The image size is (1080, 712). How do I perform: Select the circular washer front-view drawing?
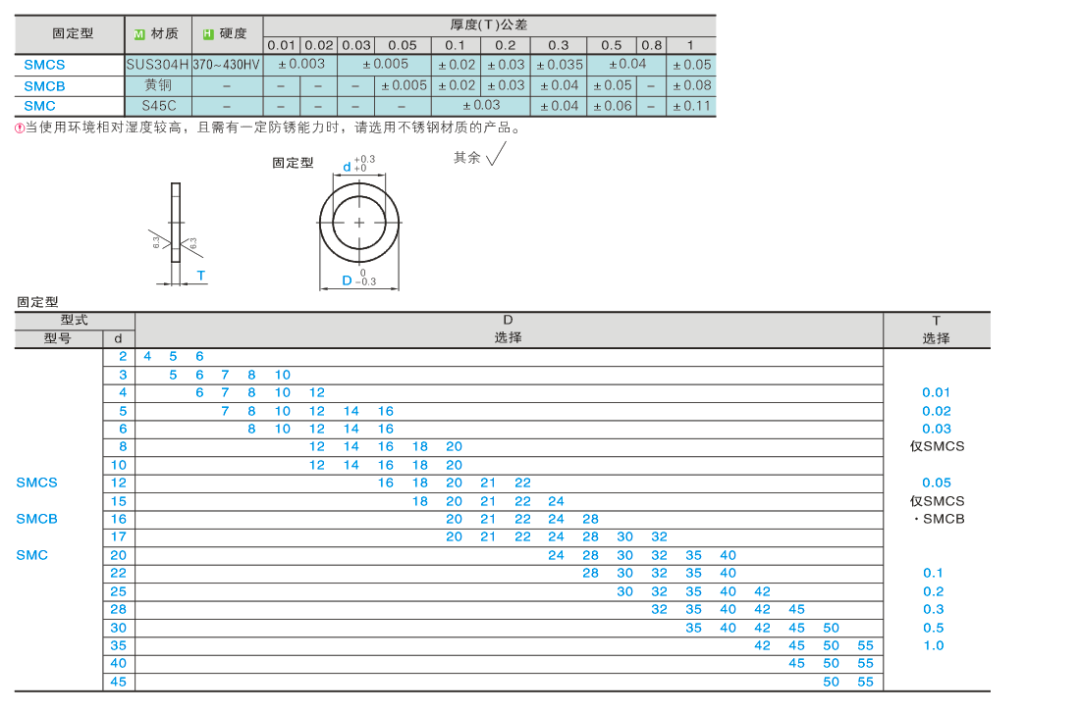coord(358,223)
